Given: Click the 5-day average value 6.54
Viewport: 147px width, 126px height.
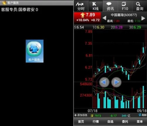Looking at the screenshot, I should click(x=80, y=27).
